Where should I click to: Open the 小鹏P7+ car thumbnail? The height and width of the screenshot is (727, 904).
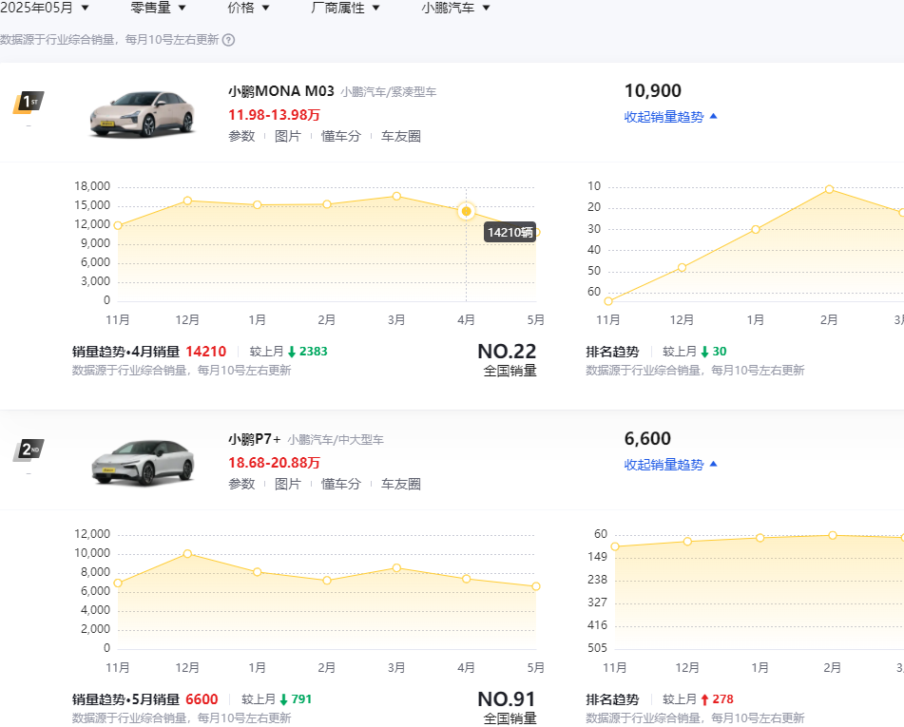click(x=142, y=462)
